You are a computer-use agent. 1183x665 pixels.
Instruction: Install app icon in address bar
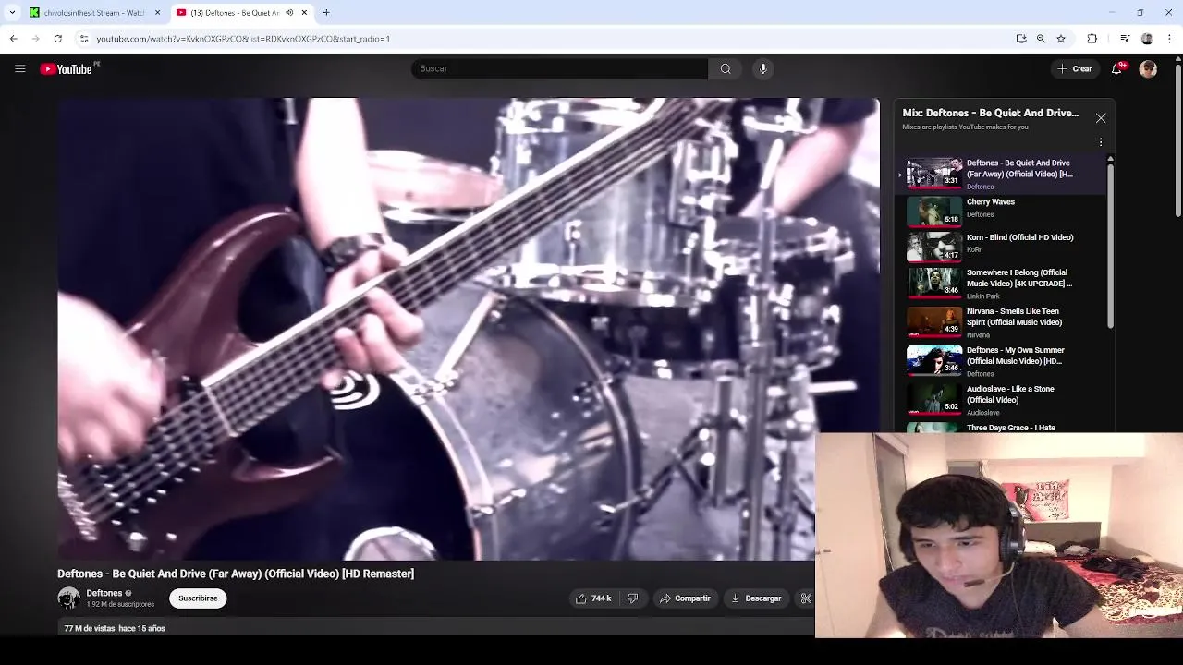(x=1021, y=39)
